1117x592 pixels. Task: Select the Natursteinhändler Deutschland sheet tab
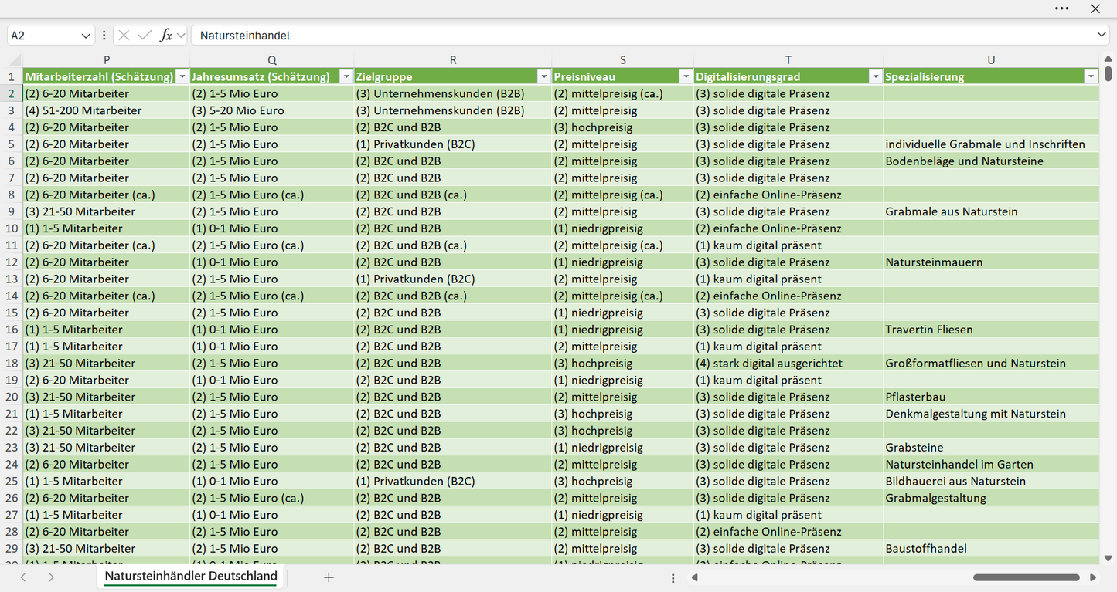[191, 577]
